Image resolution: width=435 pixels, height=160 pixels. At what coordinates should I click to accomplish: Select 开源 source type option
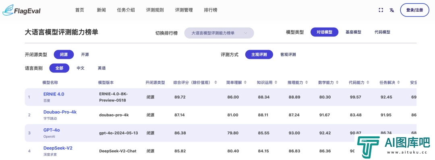[85, 55]
